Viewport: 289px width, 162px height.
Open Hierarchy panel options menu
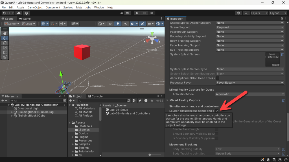64,96
